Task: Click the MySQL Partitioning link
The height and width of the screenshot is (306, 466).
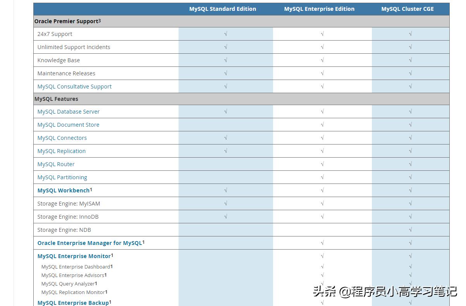Action: (x=62, y=177)
